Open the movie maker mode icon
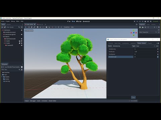Viewport: 161px width, 120px height. tap(151, 21)
